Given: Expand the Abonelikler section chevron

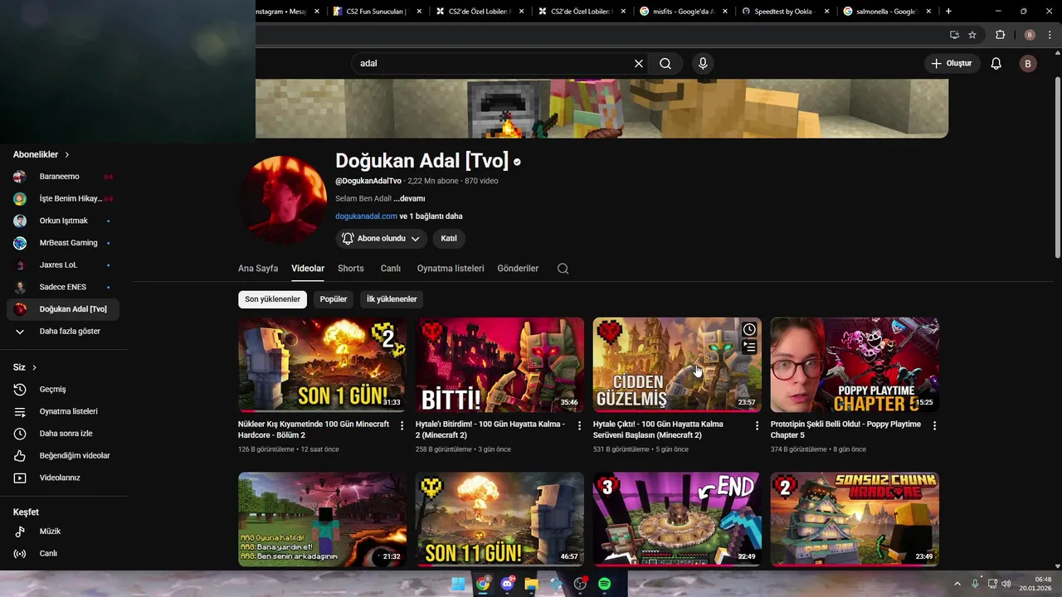Looking at the screenshot, I should [67, 155].
